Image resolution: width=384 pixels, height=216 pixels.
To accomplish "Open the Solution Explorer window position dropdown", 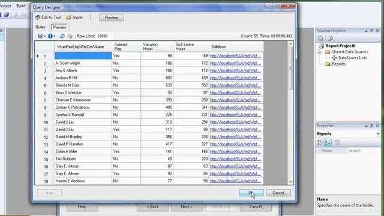I will coord(366,31).
